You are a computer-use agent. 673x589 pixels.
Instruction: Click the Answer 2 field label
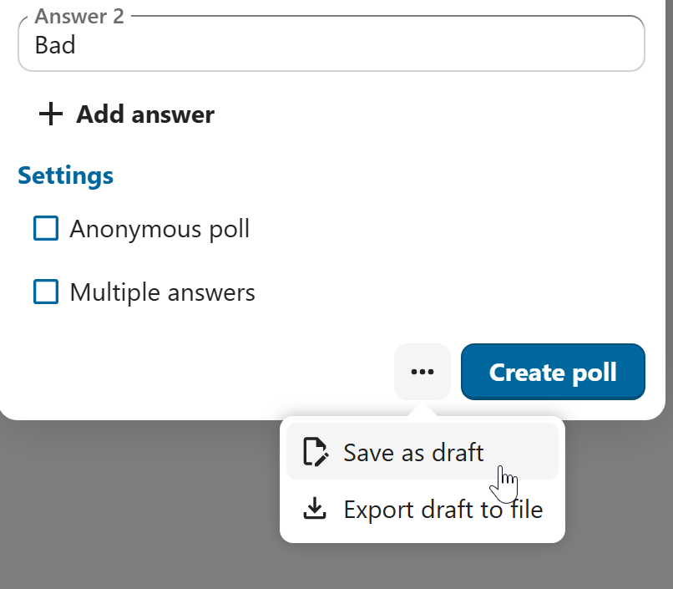79,16
